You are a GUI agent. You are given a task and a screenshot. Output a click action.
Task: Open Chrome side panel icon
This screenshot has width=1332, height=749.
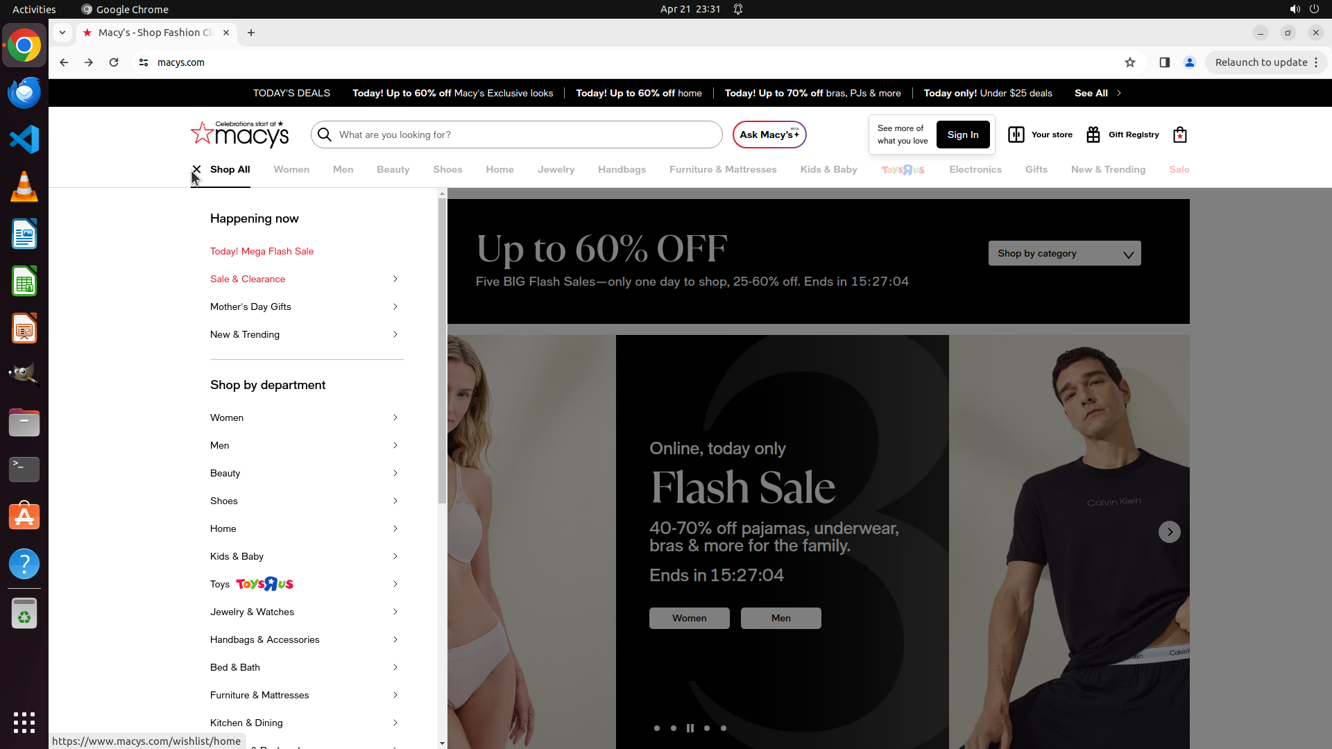click(x=1165, y=62)
